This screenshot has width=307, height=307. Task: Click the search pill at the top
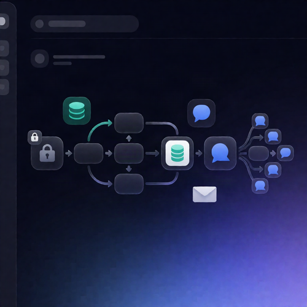coord(85,24)
